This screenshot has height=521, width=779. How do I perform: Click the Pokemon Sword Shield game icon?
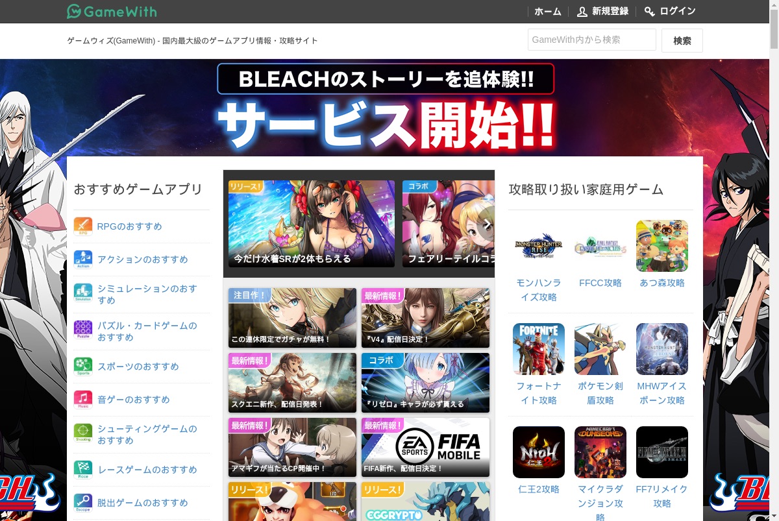[600, 349]
